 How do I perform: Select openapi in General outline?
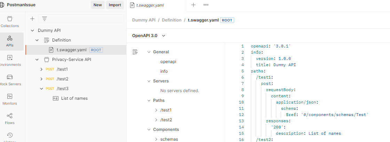point(168,61)
